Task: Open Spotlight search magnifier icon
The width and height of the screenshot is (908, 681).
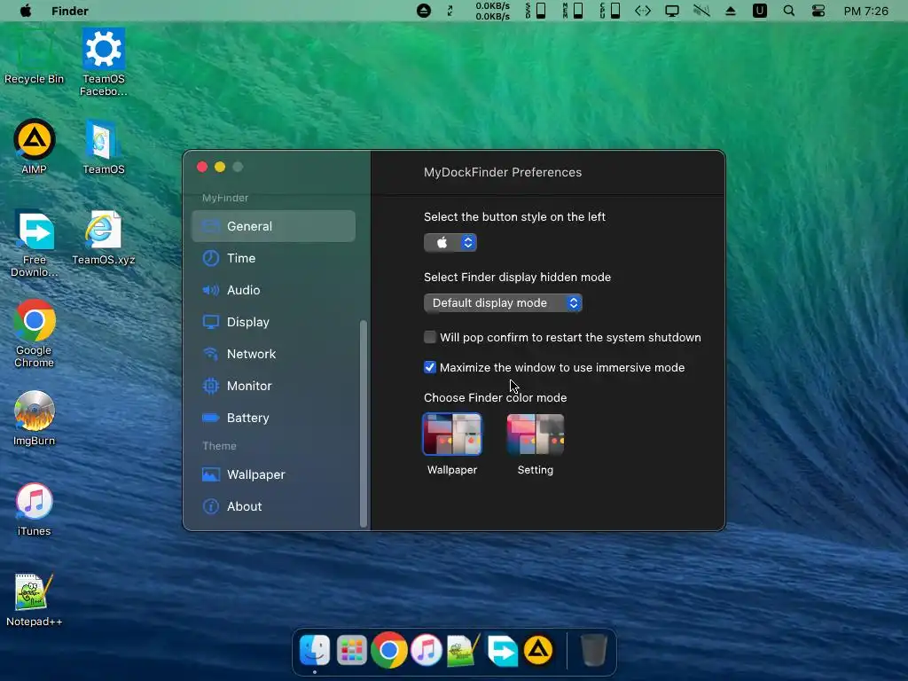Action: (x=788, y=11)
